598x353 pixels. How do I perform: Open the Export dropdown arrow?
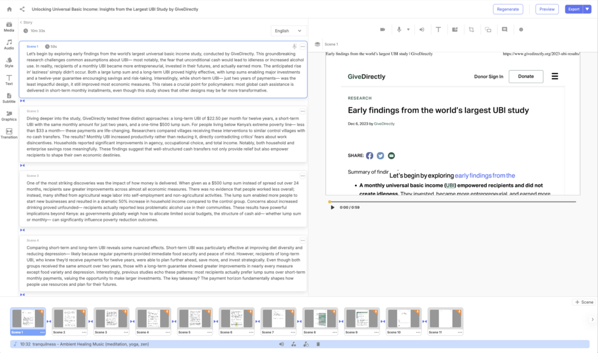587,9
